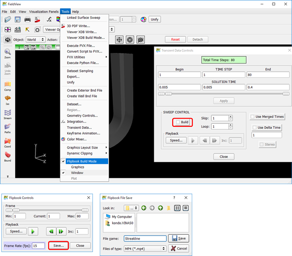The width and height of the screenshot is (292, 256).
Task: Click the Frame slider in Flipbook Controls
Action: click(46, 210)
